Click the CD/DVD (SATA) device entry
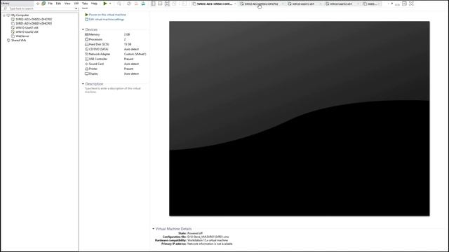This screenshot has width=449, height=252. [97, 49]
